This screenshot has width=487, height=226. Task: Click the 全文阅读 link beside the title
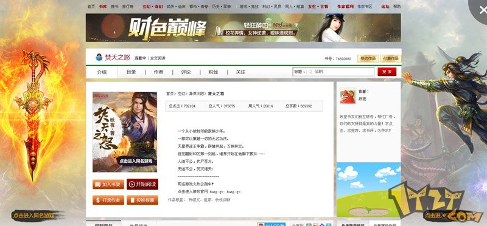coord(158,58)
